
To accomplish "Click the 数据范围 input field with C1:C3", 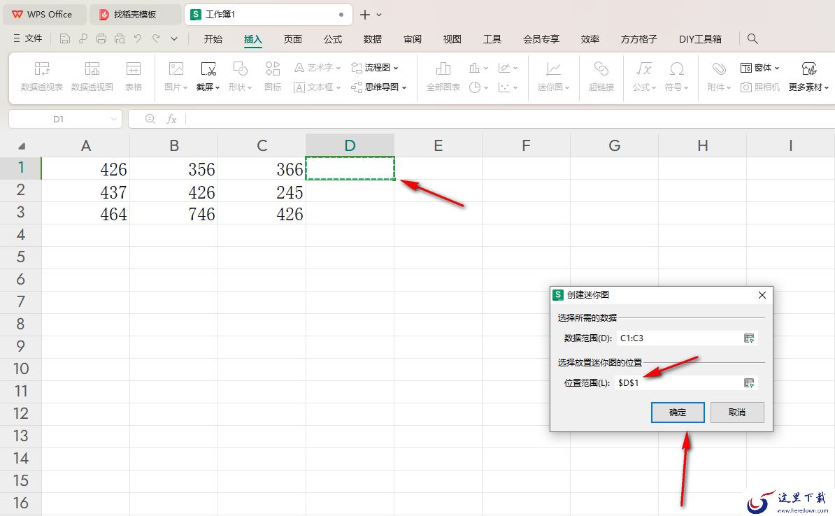I will pos(687,338).
